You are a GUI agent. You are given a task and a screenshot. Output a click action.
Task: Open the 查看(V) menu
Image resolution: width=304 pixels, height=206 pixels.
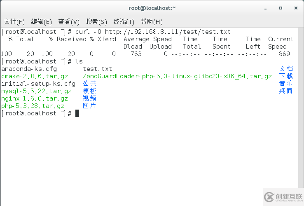click(69, 21)
